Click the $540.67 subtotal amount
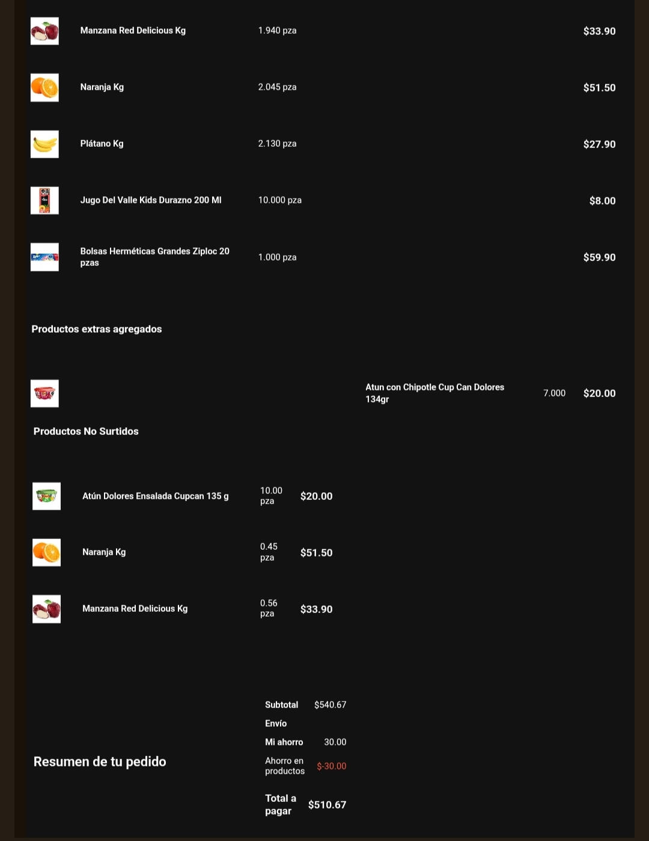Screen dimensions: 649x841 pyautogui.click(x=330, y=705)
